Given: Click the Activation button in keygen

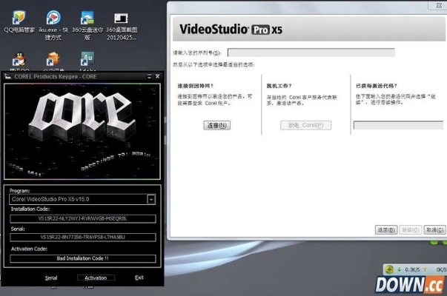Looking at the screenshot, I should pyautogui.click(x=96, y=277).
